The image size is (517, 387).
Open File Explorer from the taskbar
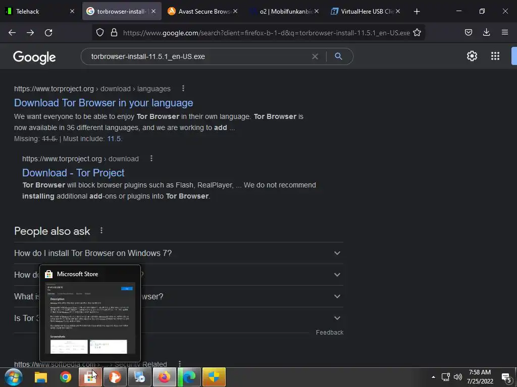coord(41,377)
